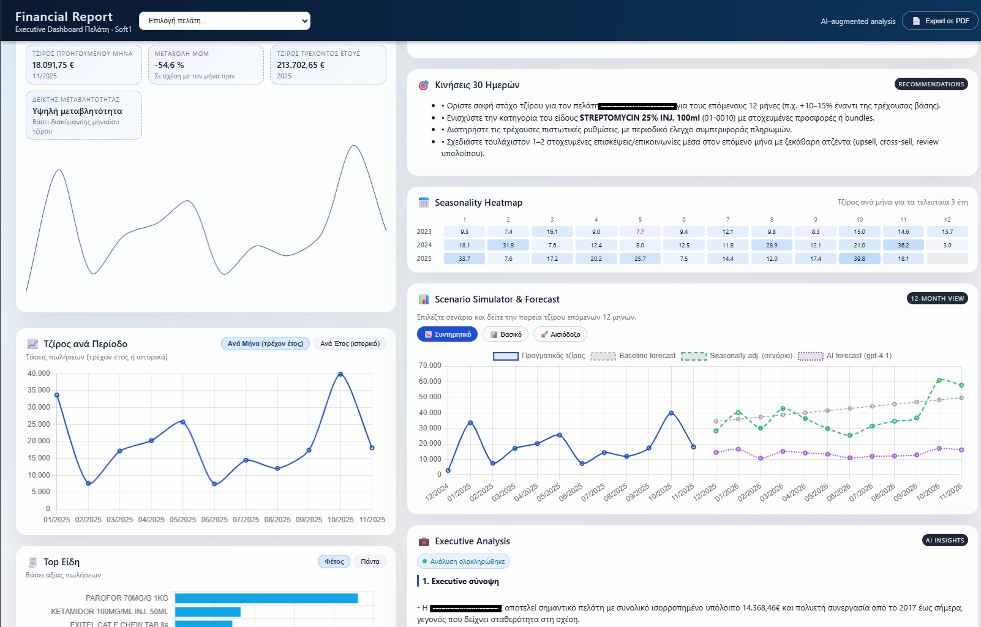Show sales Ανά Μήνα (τρέχον έτος)
The height and width of the screenshot is (627, 981).
click(265, 344)
